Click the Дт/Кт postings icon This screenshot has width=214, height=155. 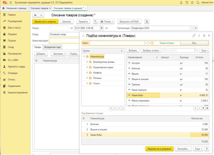coord(96,21)
